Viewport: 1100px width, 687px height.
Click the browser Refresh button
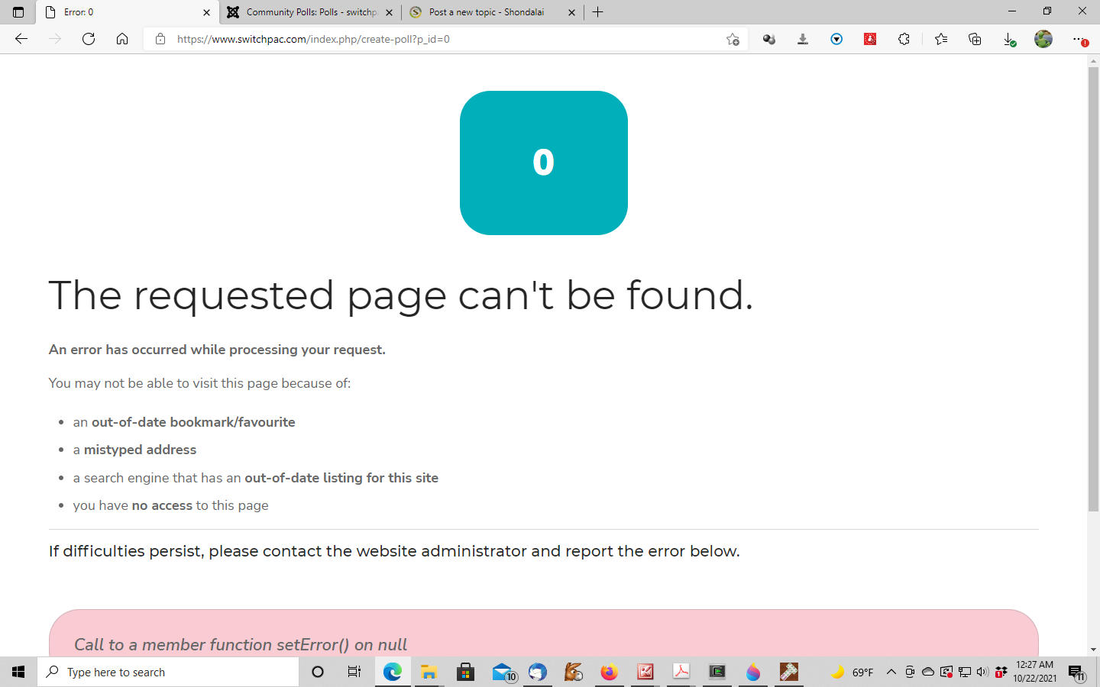click(x=89, y=39)
